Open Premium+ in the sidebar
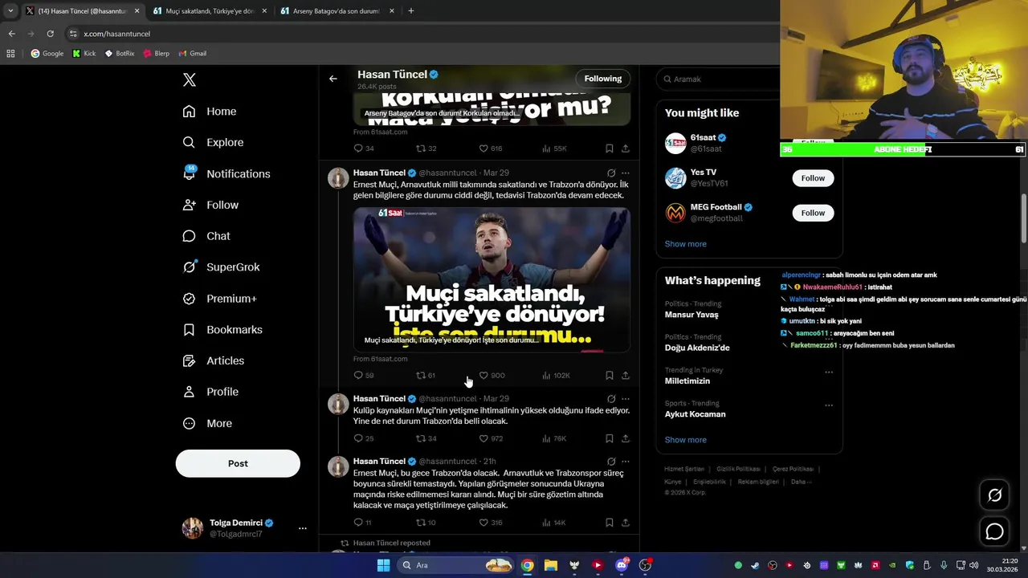 click(219, 299)
